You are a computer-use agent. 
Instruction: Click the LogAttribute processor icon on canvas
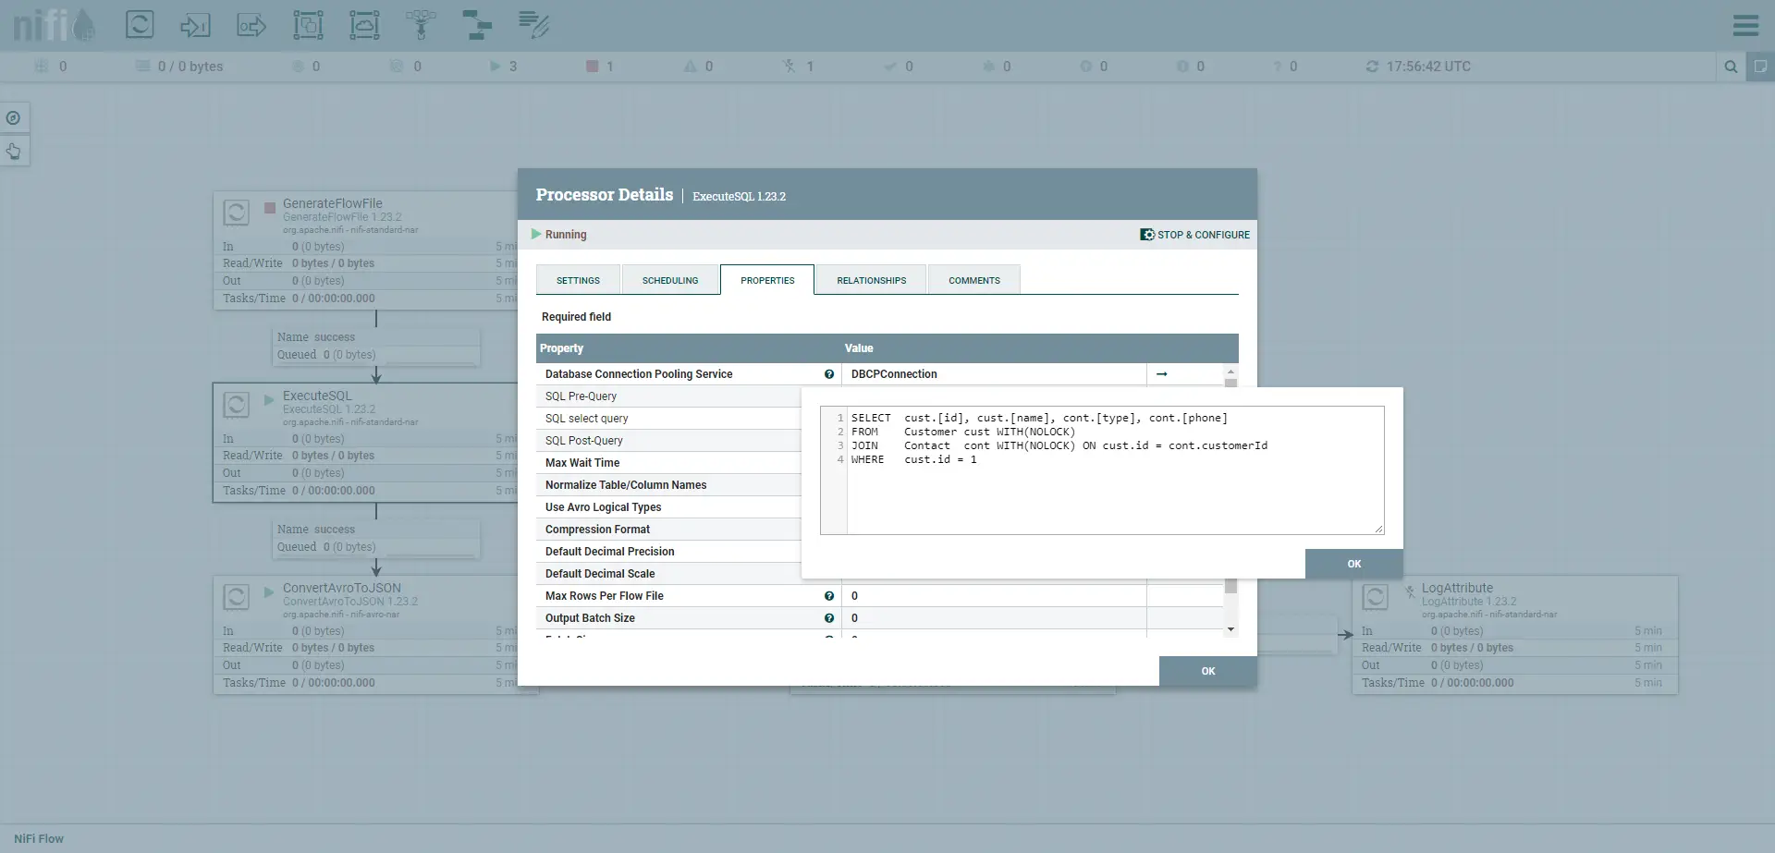click(1375, 597)
